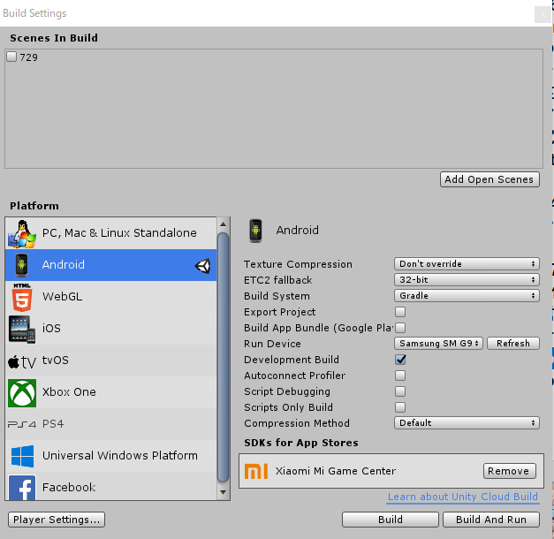The height and width of the screenshot is (539, 554).
Task: Disable the Development Build checkbox
Action: [x=400, y=360]
